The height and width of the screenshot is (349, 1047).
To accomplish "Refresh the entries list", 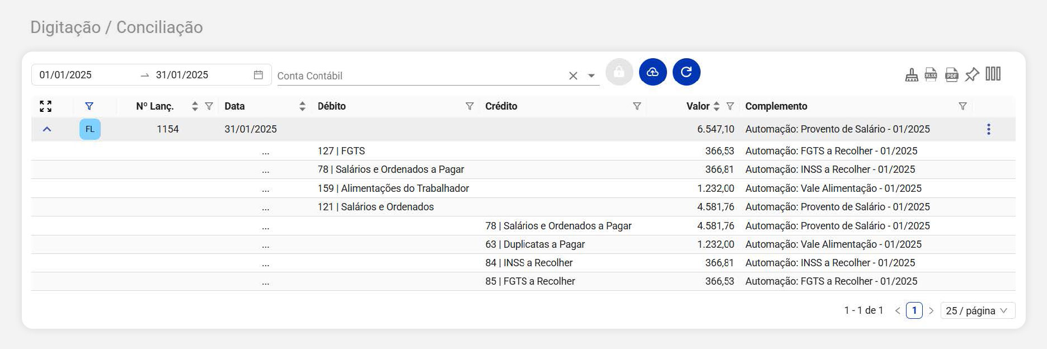I will (x=686, y=72).
